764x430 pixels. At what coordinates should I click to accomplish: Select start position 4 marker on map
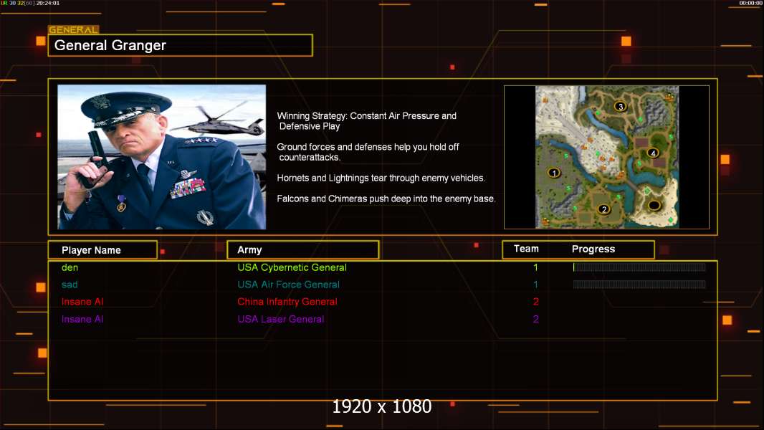pos(652,153)
